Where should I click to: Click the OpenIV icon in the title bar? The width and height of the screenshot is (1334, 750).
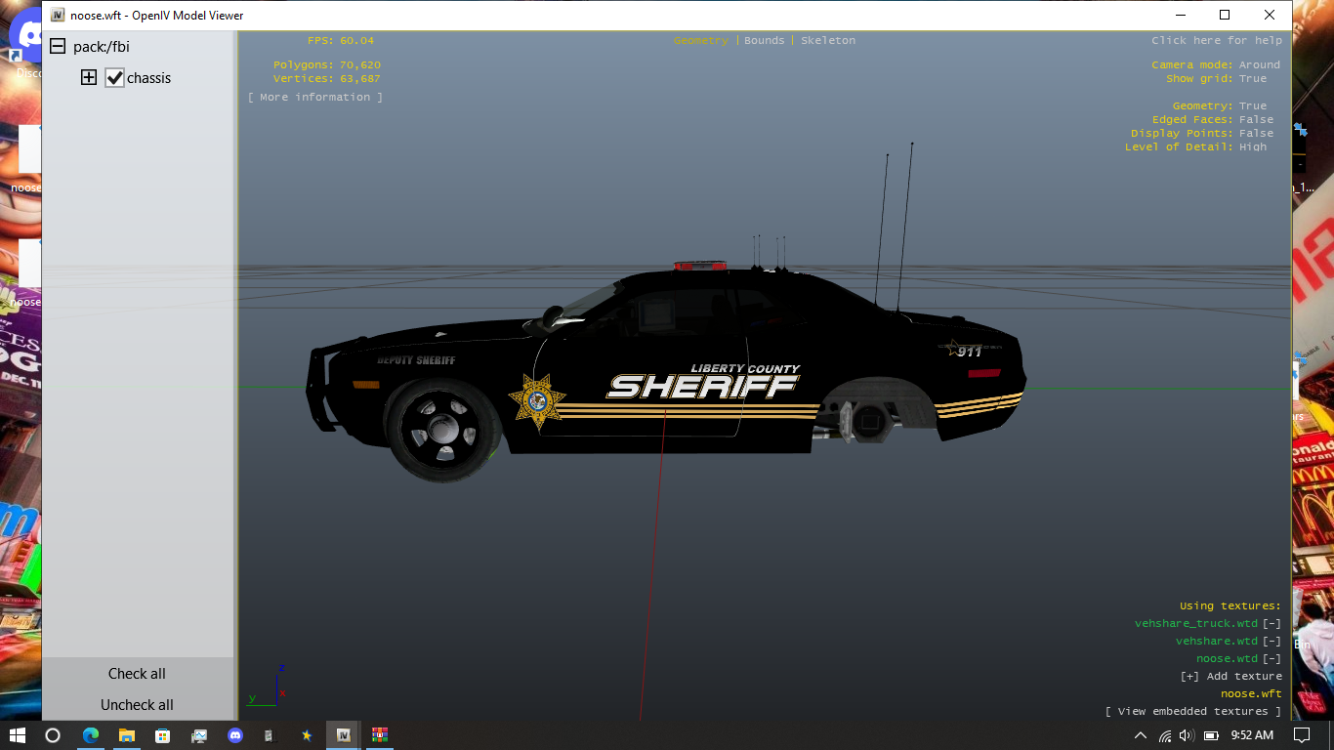pos(58,16)
